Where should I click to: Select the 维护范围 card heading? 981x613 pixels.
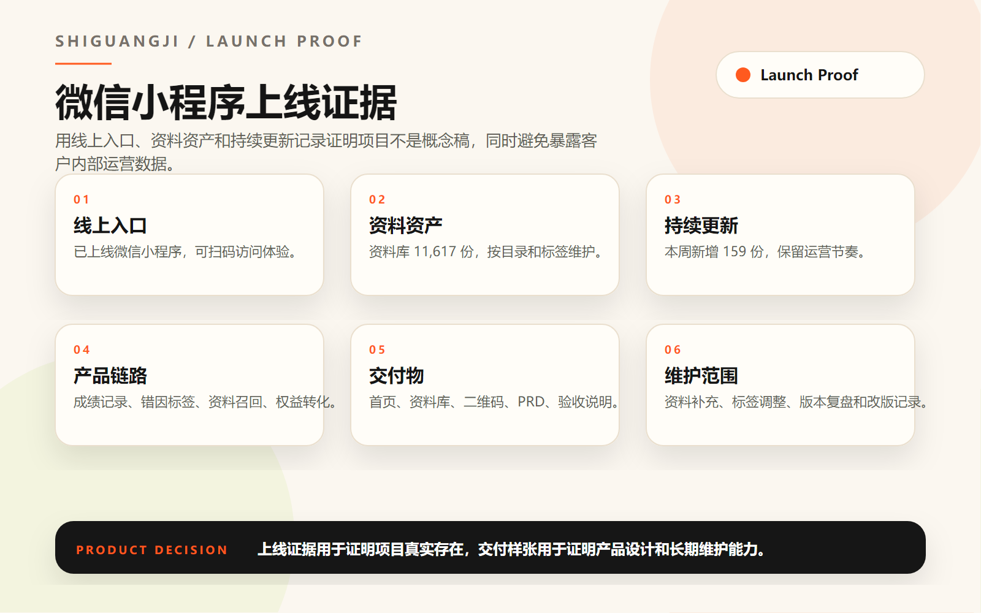pos(701,375)
